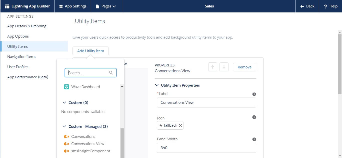
Task: Click the Label input field
Action: (x=206, y=103)
